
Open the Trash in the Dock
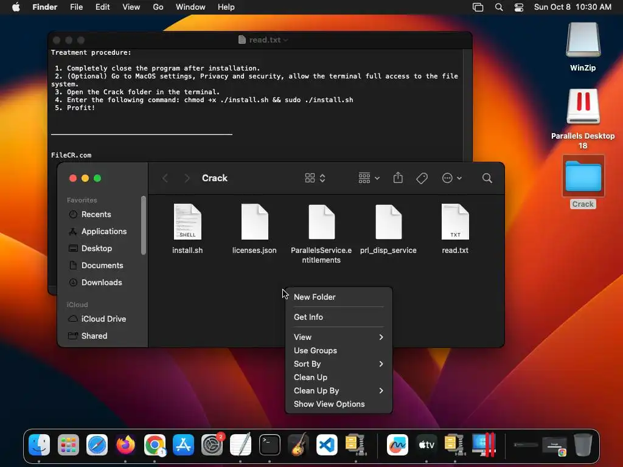[x=583, y=445]
